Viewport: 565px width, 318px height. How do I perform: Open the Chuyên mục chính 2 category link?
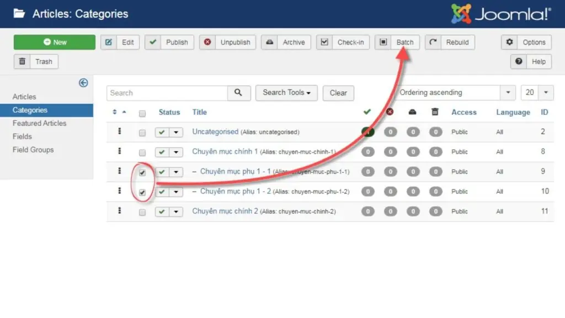point(225,211)
